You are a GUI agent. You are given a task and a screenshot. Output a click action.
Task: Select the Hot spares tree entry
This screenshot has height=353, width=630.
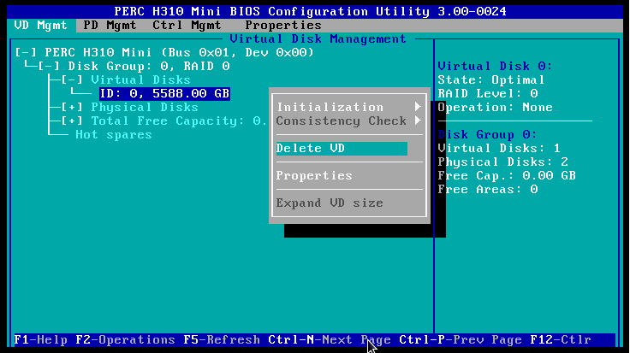pos(113,134)
